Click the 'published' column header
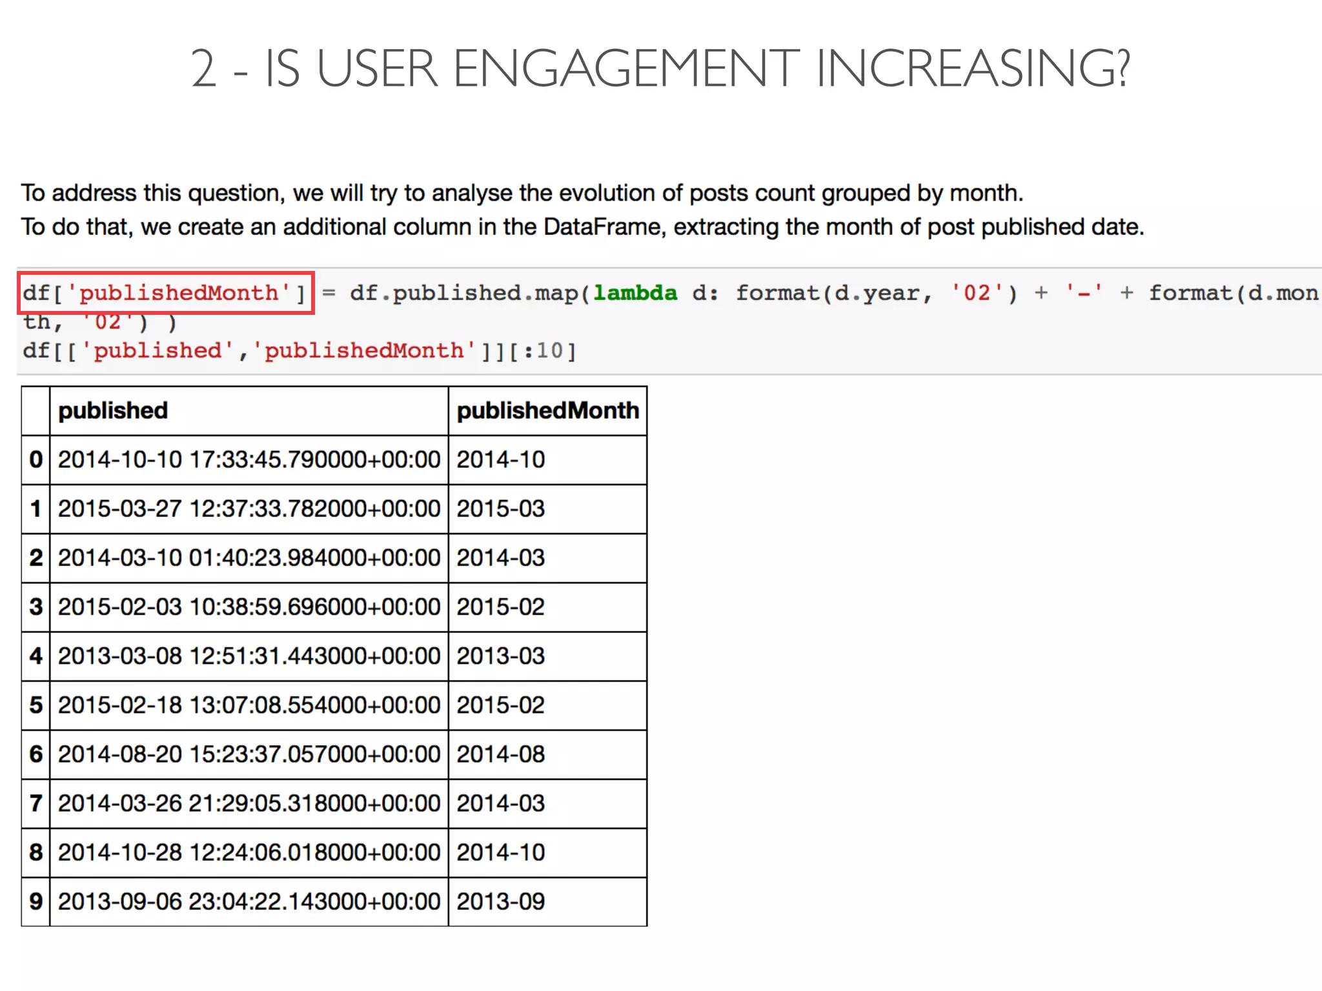Image resolution: width=1322 pixels, height=991 pixels. tap(113, 411)
